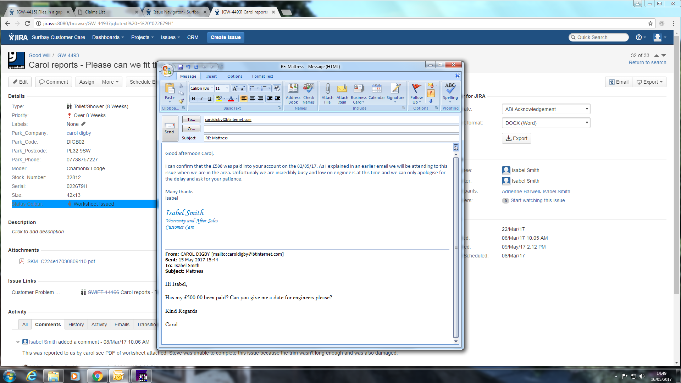Click the Check Names icon
The width and height of the screenshot is (681, 383).
tap(309, 93)
